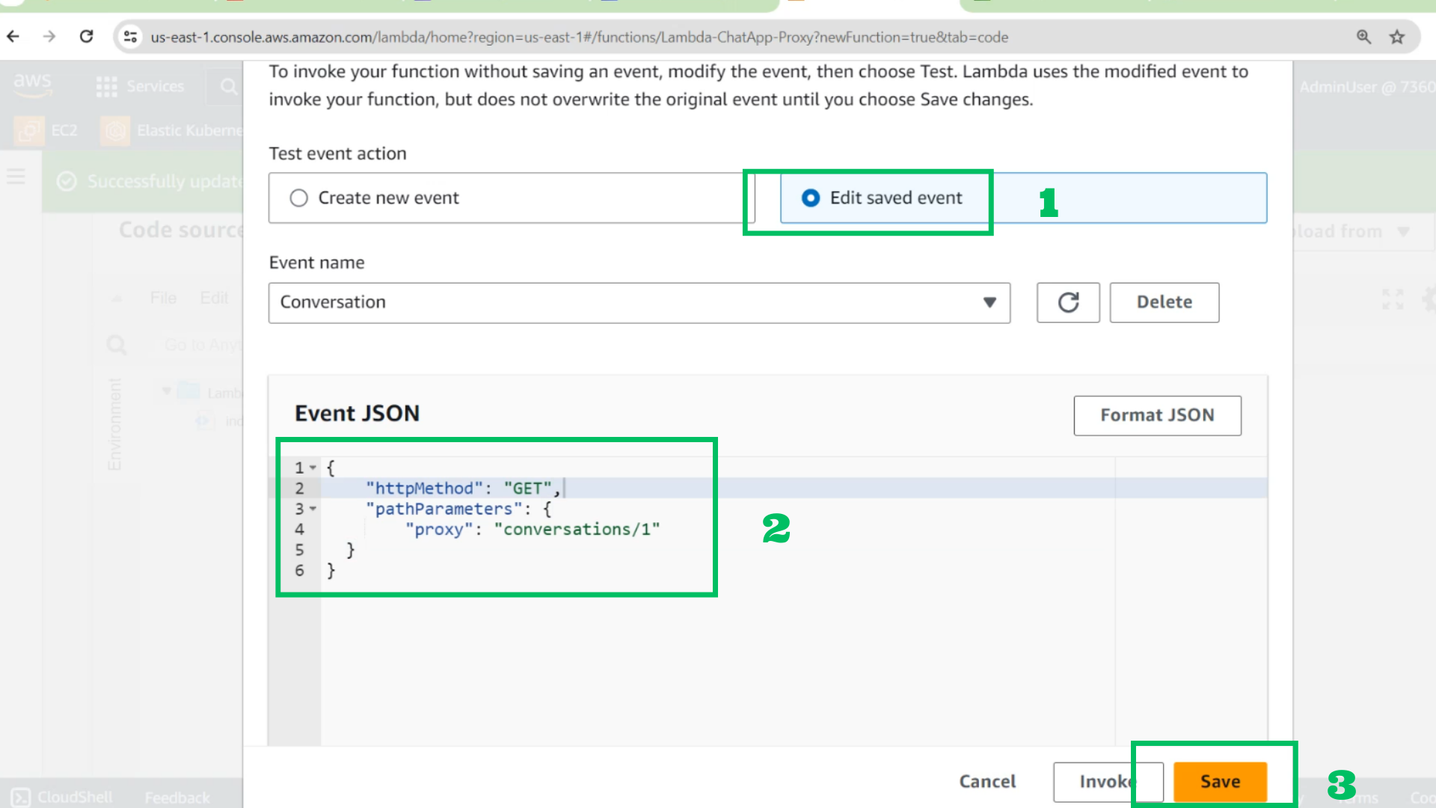Click the AWS logo icon
Screen dimensions: 1436x808
click(32, 85)
